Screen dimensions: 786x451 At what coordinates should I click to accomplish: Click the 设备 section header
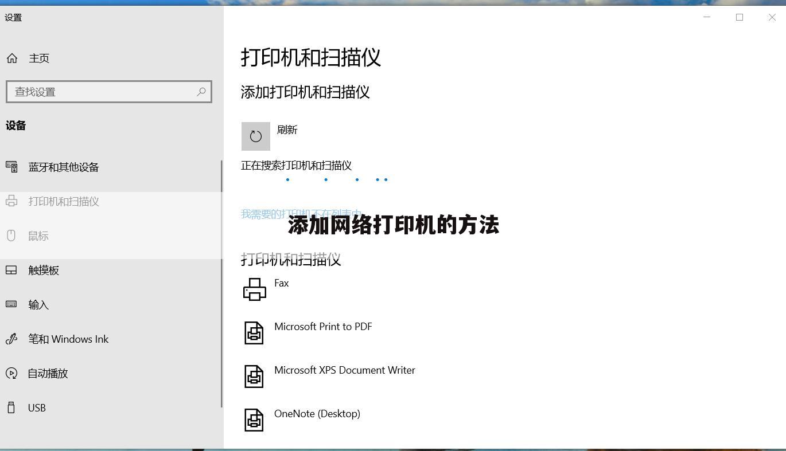point(15,126)
